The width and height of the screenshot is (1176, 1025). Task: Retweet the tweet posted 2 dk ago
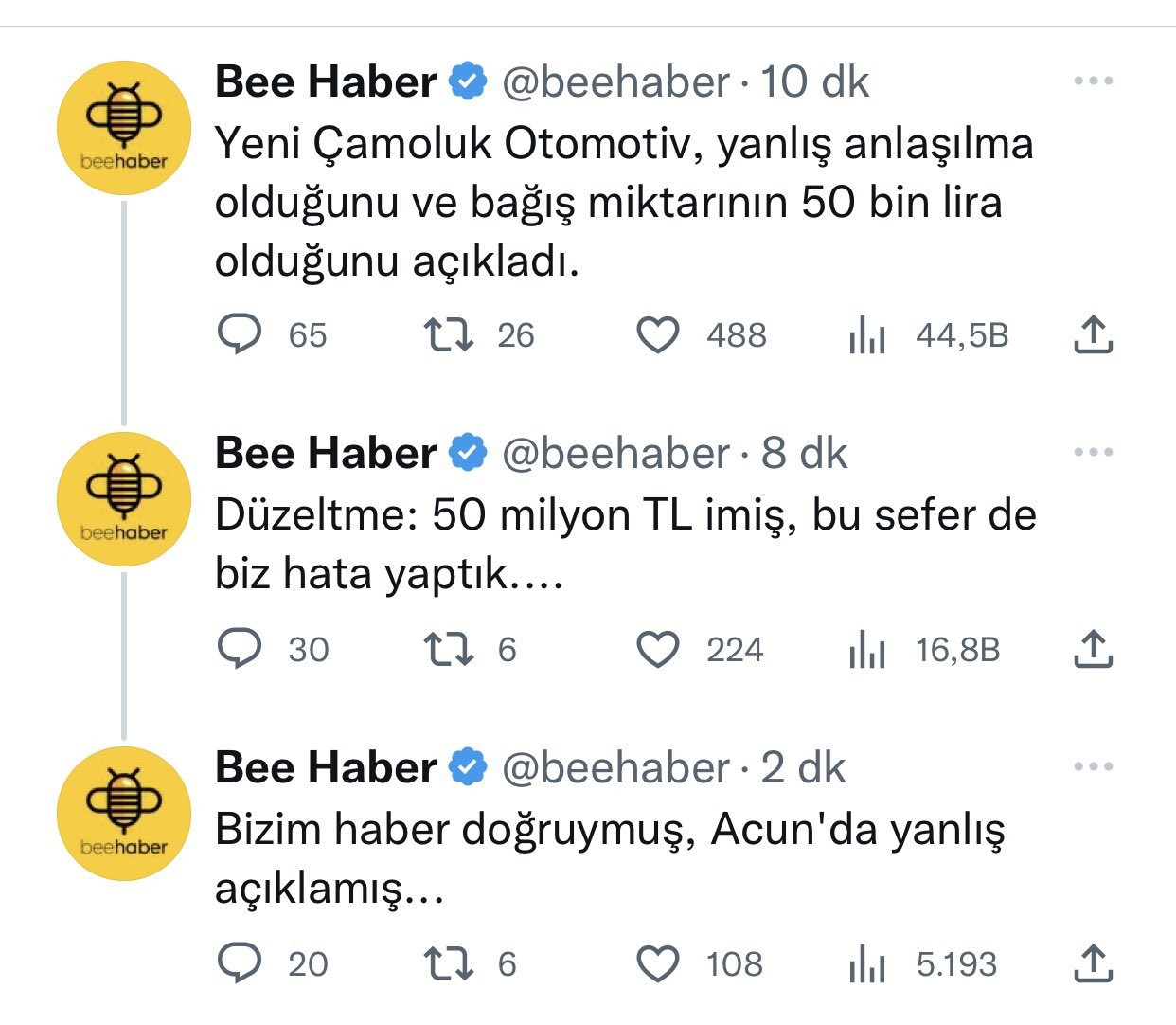[448, 963]
